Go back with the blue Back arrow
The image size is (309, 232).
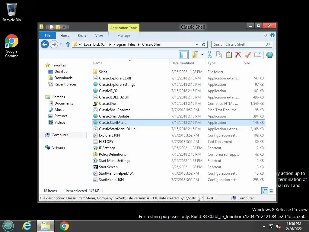[x=45, y=44]
